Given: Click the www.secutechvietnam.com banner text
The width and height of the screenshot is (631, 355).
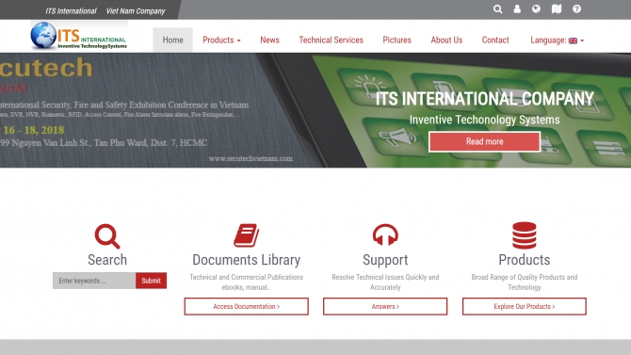Looking at the screenshot, I should tap(251, 158).
